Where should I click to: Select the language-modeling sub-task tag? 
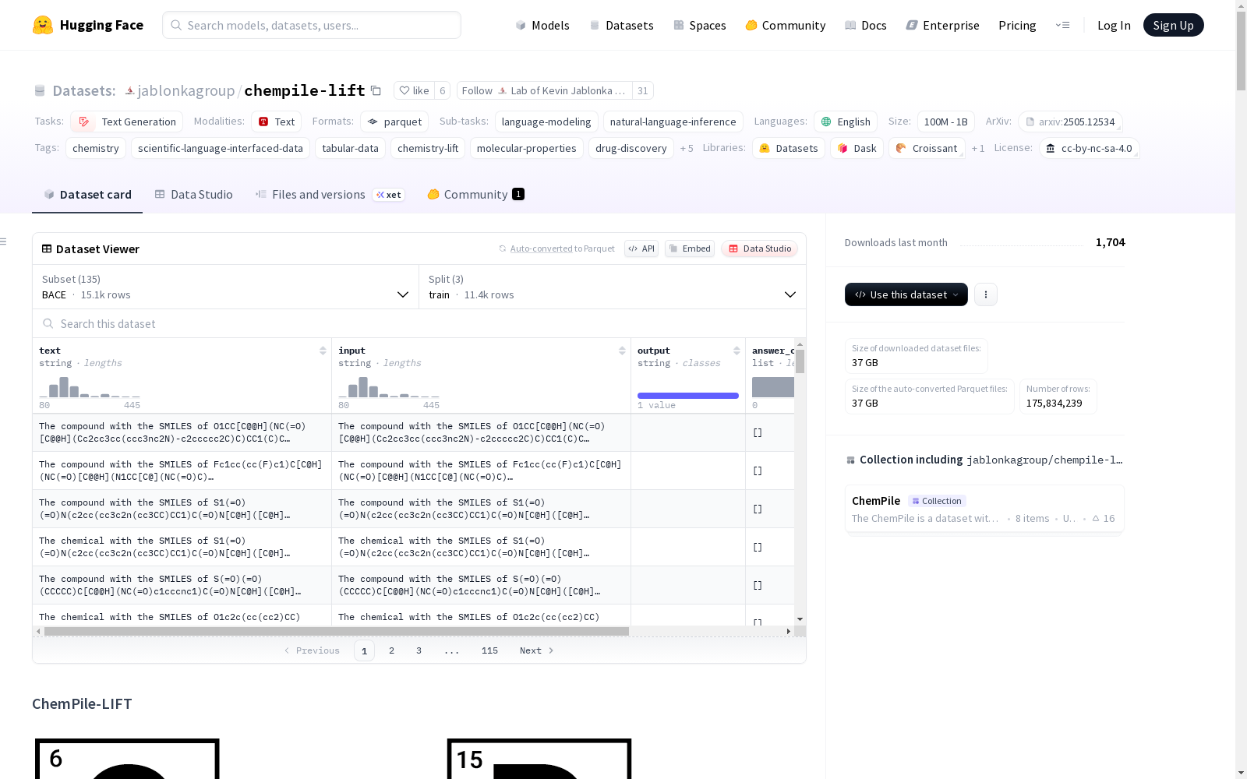[x=546, y=122]
